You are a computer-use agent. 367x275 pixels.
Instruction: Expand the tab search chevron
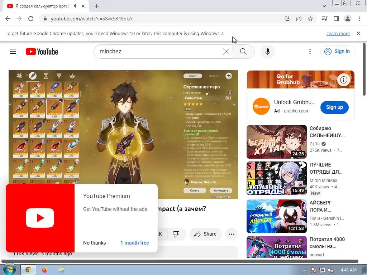(324, 6)
